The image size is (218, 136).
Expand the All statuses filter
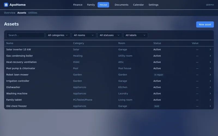coord(110,35)
